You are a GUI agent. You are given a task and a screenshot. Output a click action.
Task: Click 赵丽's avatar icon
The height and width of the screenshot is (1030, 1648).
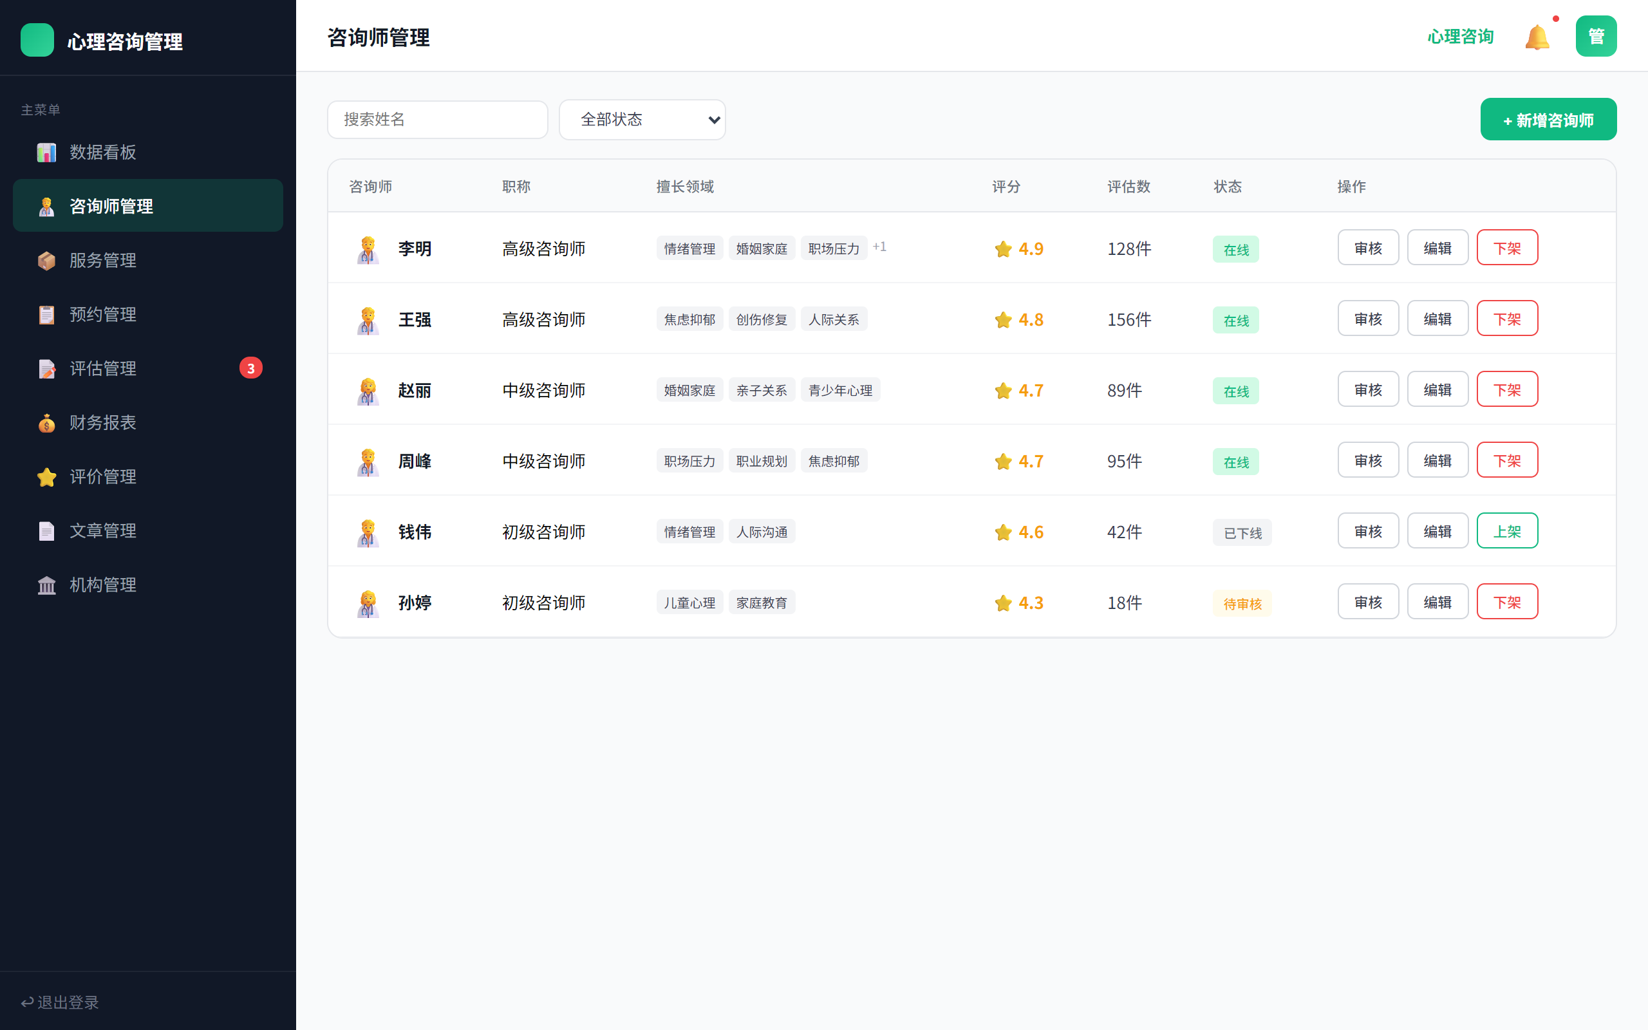point(368,391)
